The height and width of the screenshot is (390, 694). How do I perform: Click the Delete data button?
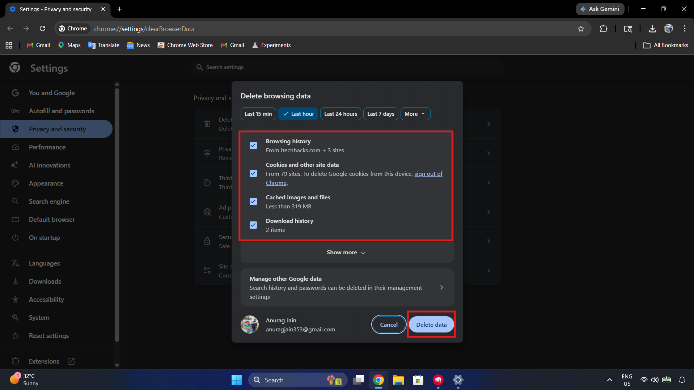click(x=431, y=325)
